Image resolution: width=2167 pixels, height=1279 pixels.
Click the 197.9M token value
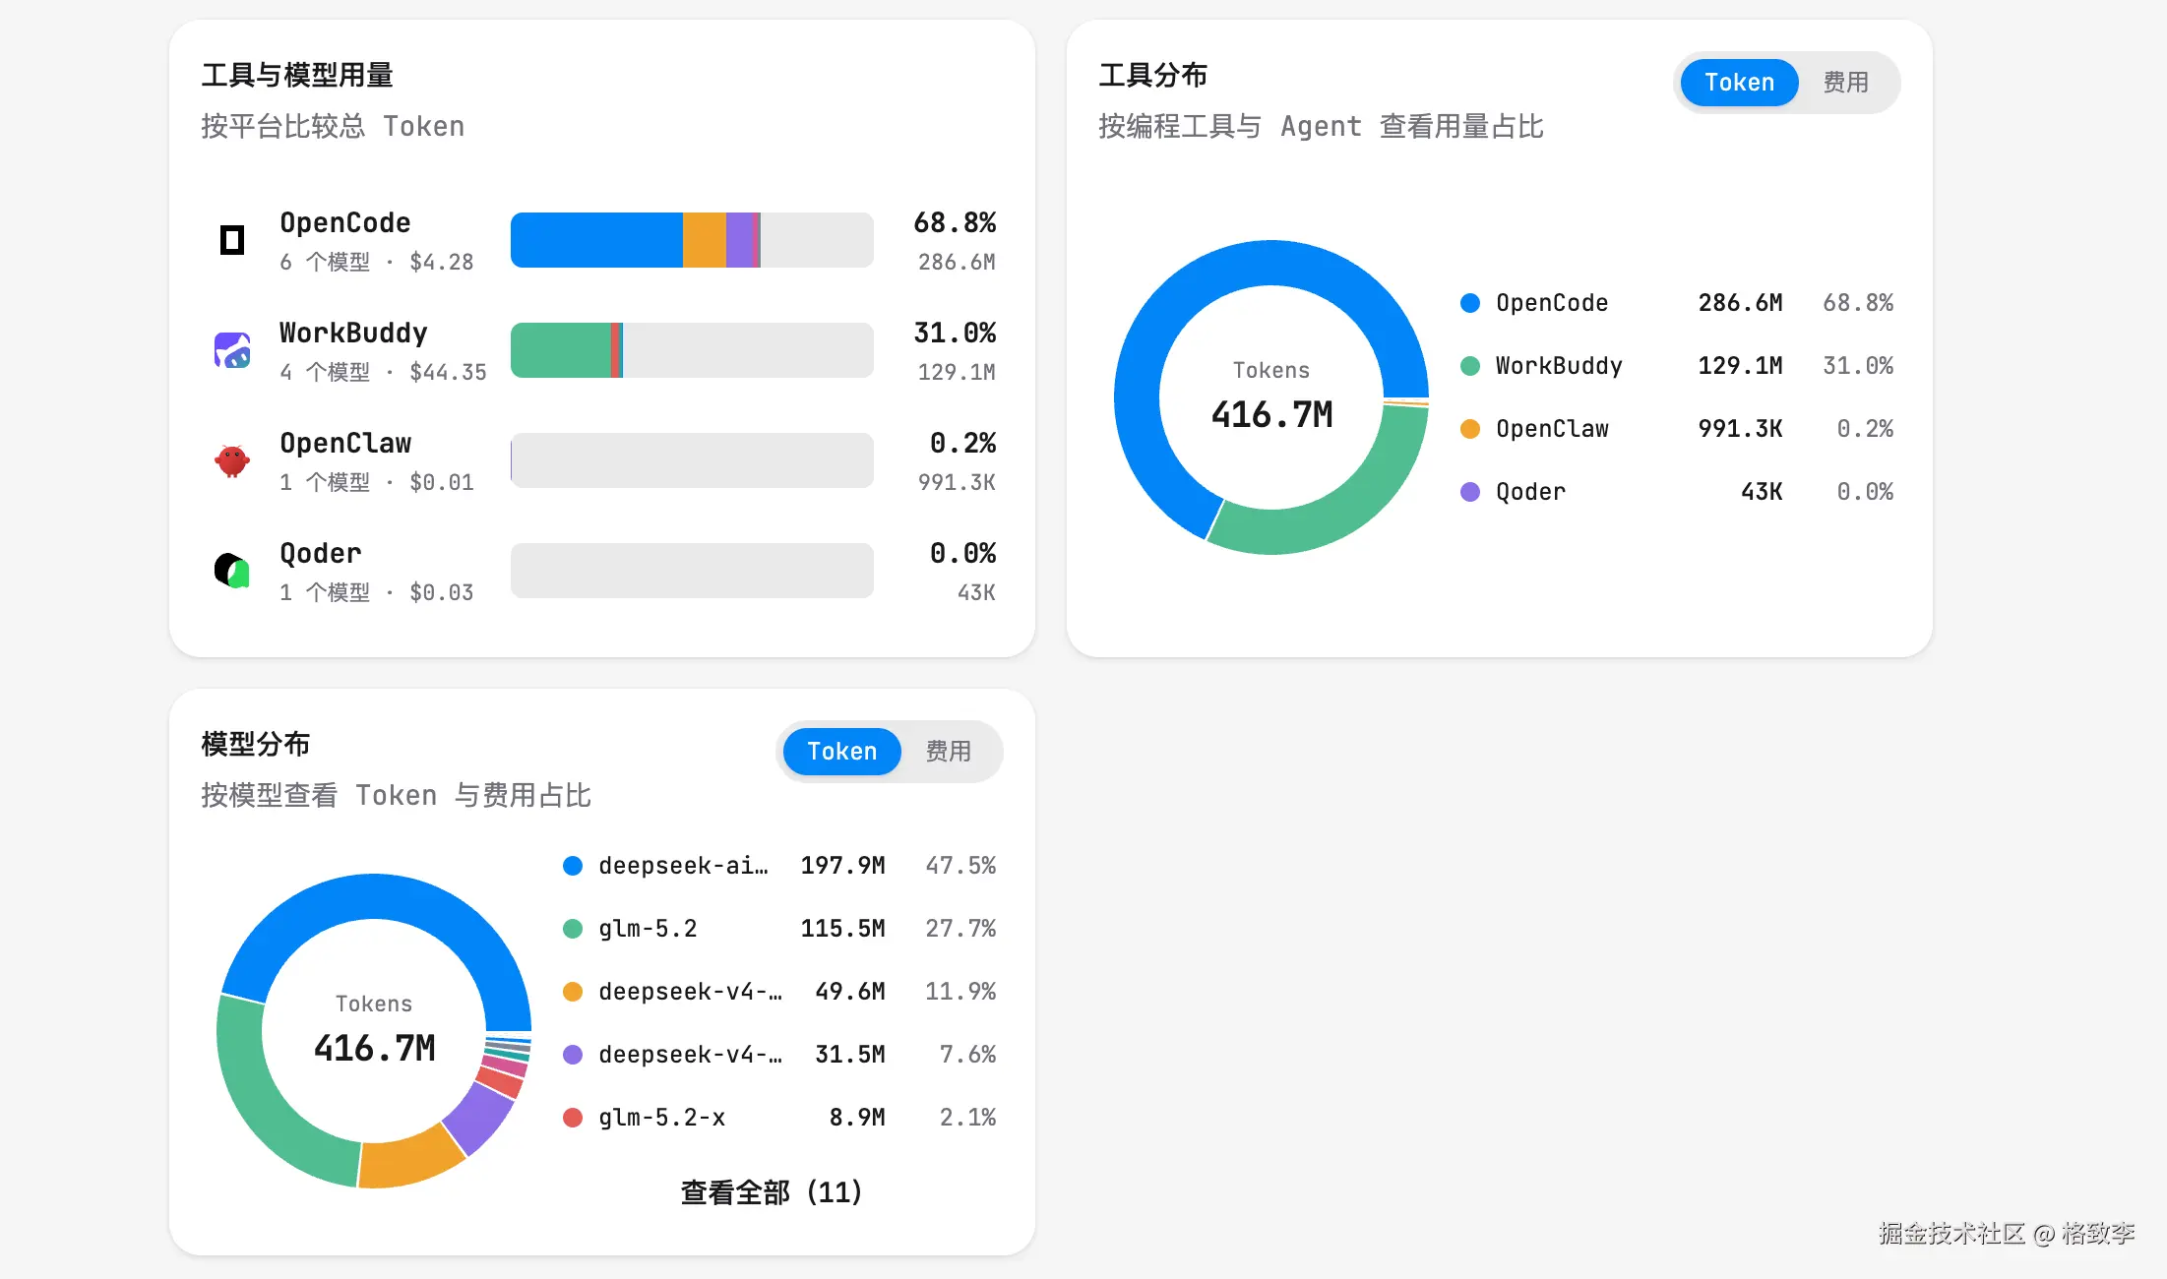(x=842, y=866)
